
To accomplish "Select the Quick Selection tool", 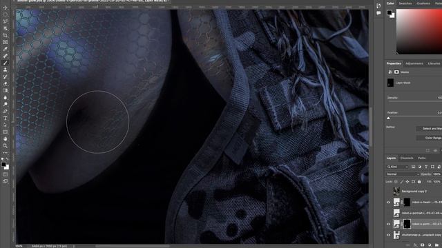I will pyautogui.click(x=5, y=28).
